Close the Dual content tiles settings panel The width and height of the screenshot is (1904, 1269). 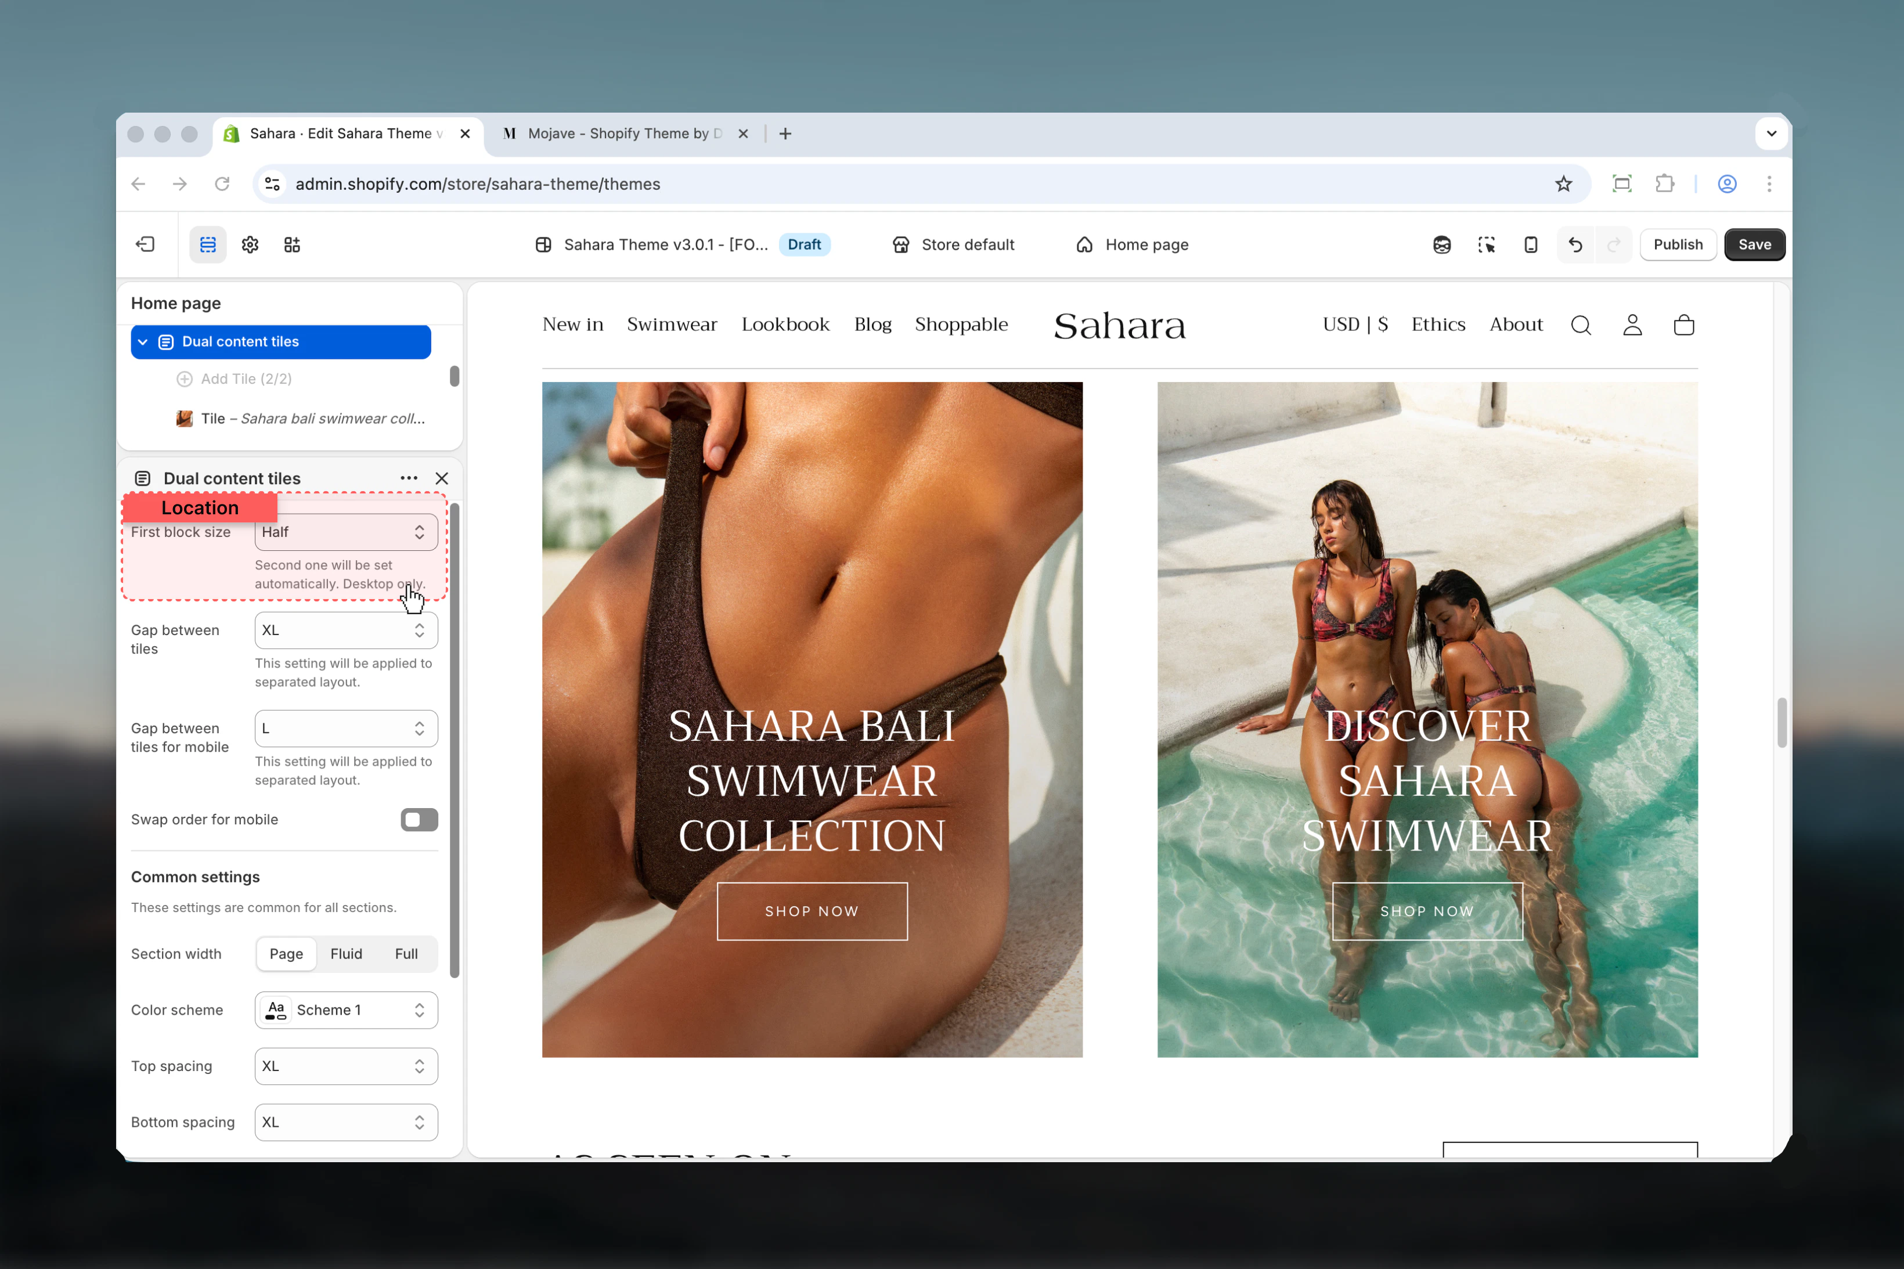[x=442, y=478]
